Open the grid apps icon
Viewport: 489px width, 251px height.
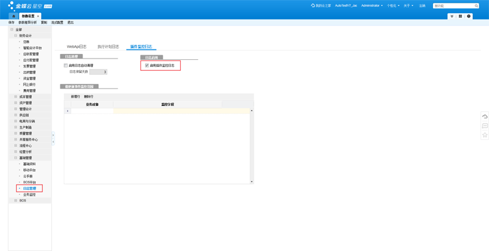[460, 16]
